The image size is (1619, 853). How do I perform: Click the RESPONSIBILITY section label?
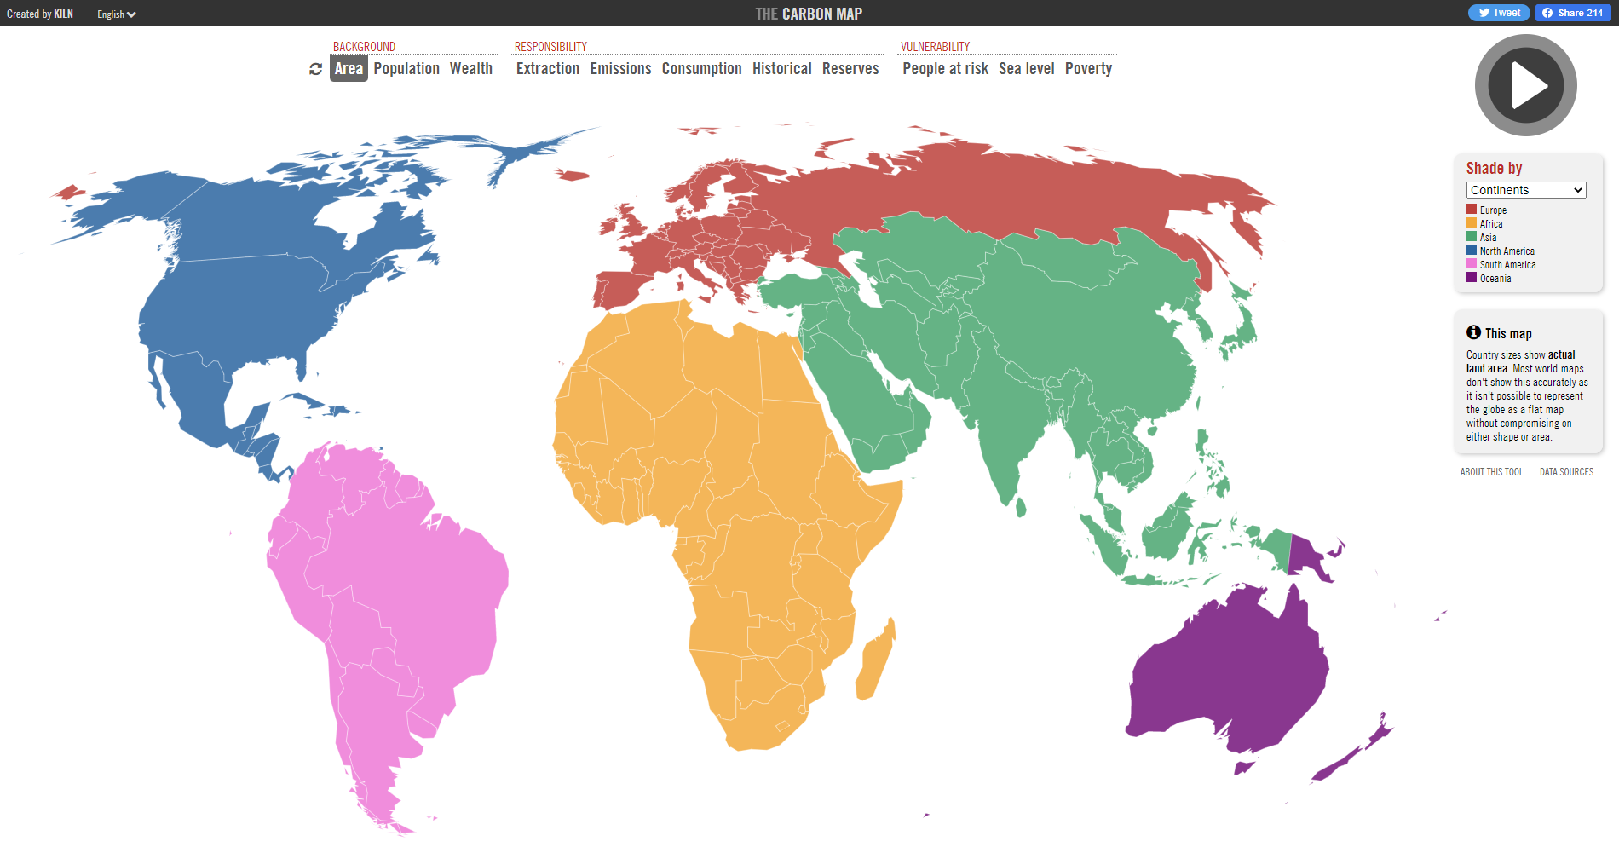coord(550,47)
